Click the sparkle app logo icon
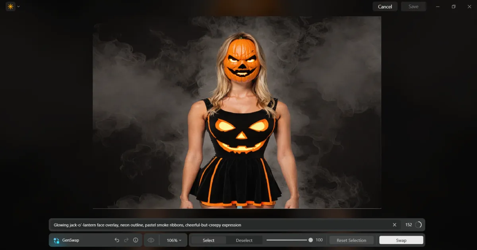The image size is (477, 250). click(10, 6)
